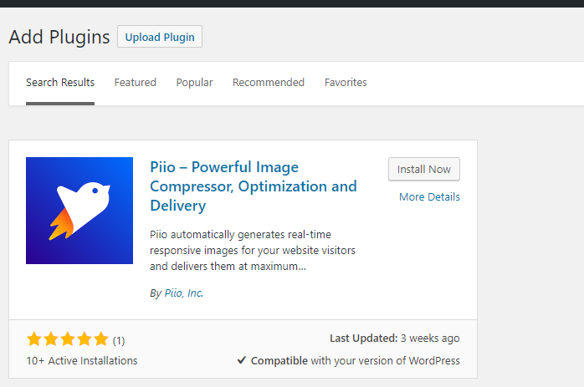Go to the Recommended tab
The height and width of the screenshot is (387, 584).
269,82
